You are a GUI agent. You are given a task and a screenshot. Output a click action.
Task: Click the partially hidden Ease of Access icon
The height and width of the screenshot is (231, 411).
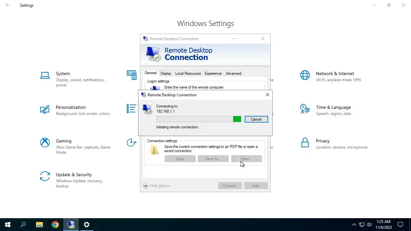[x=132, y=142]
